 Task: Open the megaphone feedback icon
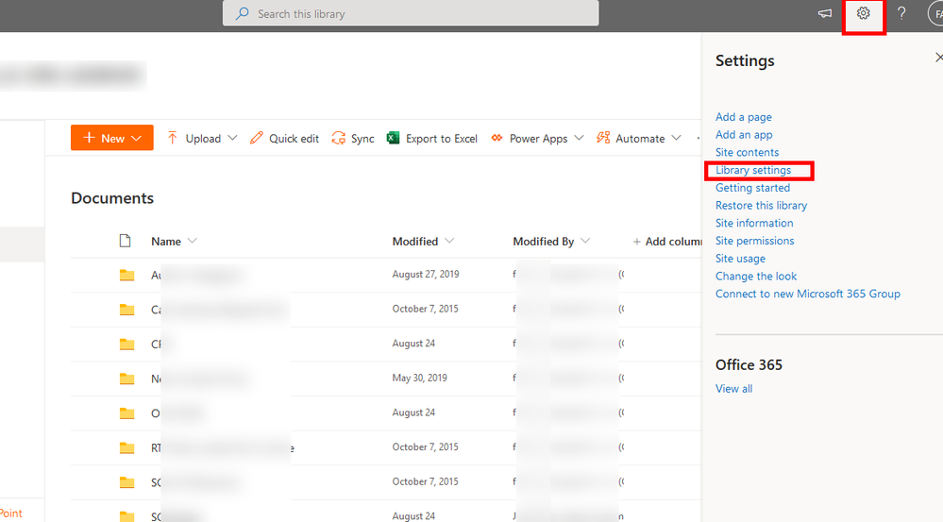tap(824, 13)
